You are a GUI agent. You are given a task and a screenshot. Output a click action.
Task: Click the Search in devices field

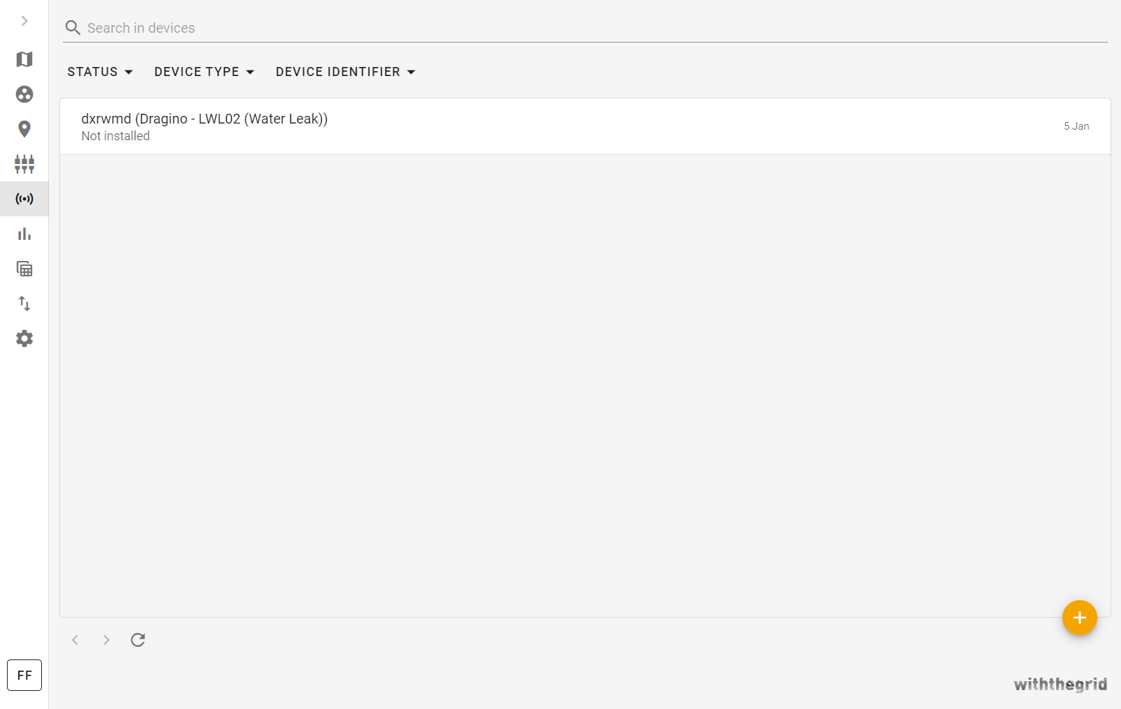pyautogui.click(x=585, y=28)
